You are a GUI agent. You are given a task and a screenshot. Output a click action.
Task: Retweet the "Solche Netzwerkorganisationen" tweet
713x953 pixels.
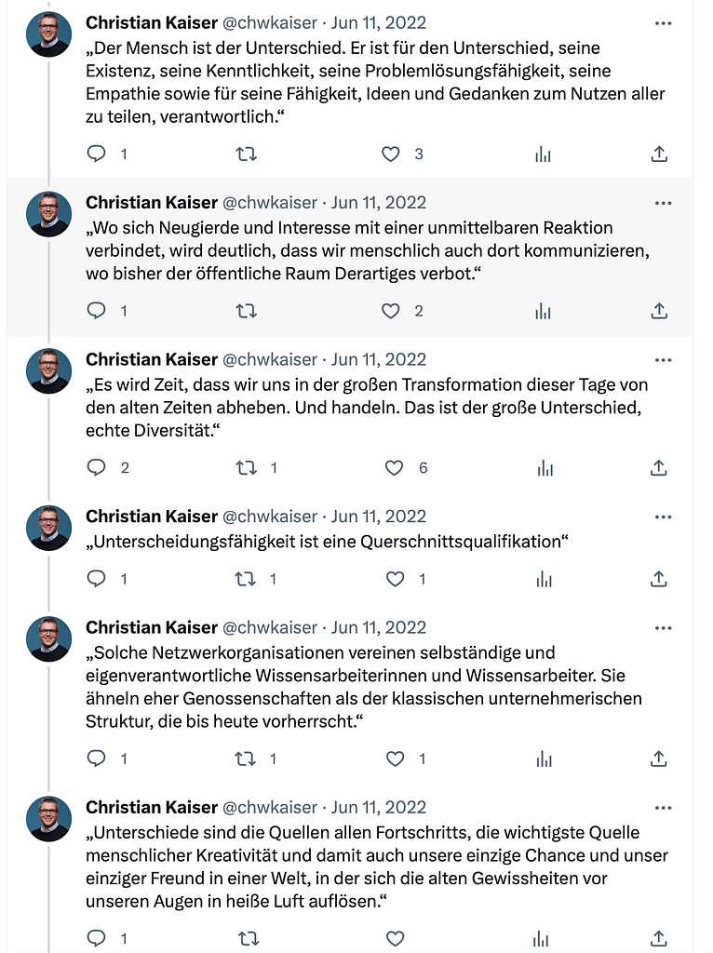coord(247,759)
